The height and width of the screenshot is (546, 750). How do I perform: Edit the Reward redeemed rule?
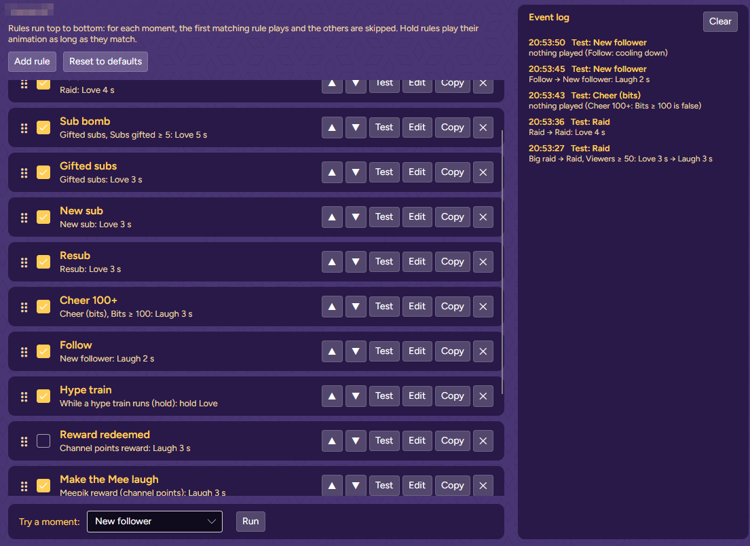(417, 441)
